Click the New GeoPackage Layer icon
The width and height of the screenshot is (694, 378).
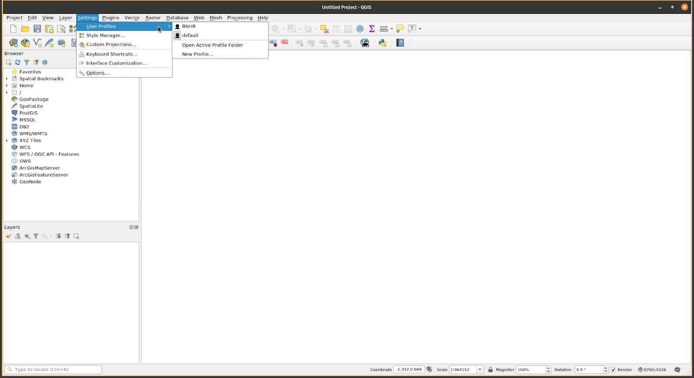point(26,43)
